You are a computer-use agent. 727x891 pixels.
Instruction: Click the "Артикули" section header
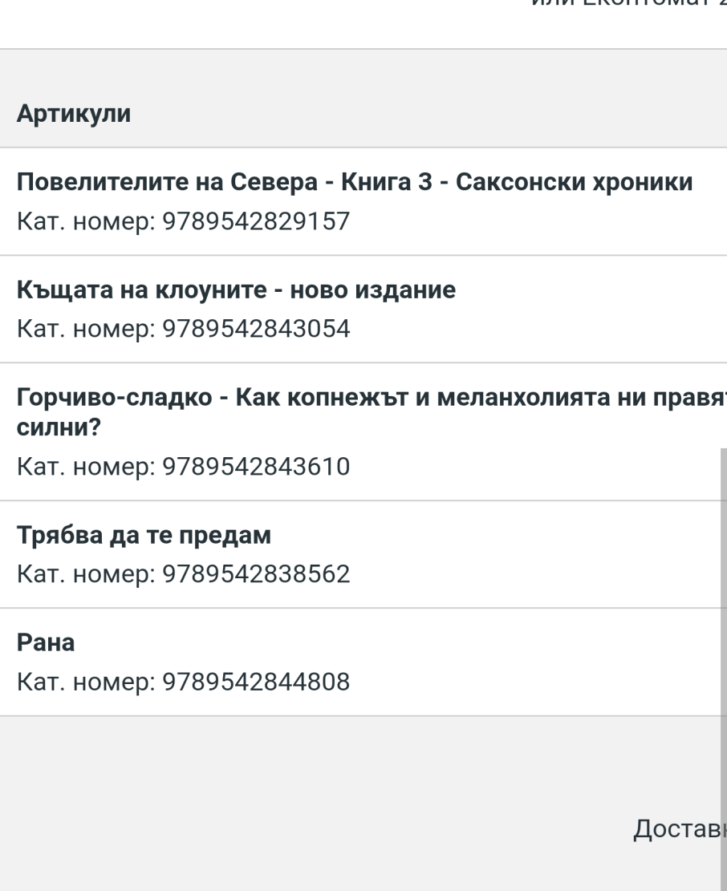coord(74,114)
